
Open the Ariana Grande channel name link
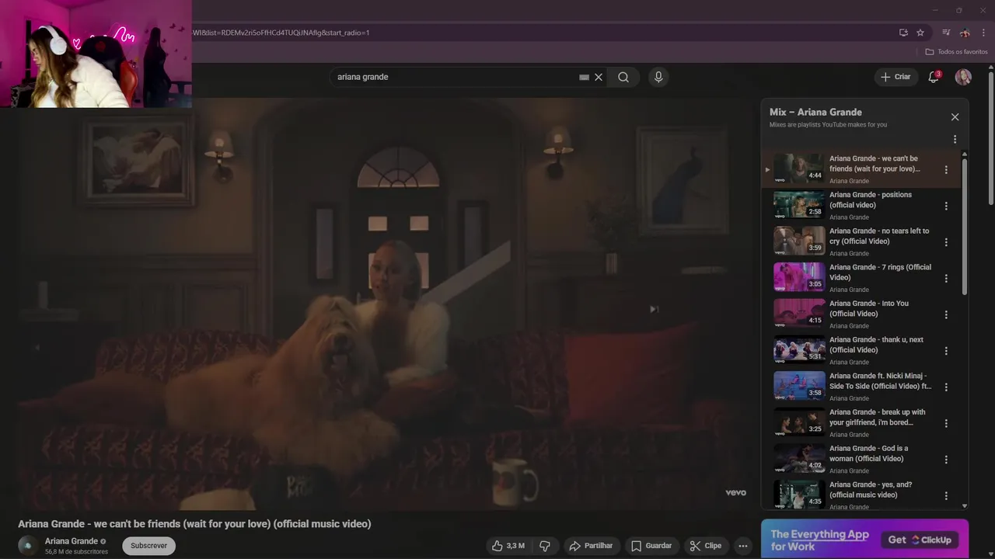click(72, 541)
